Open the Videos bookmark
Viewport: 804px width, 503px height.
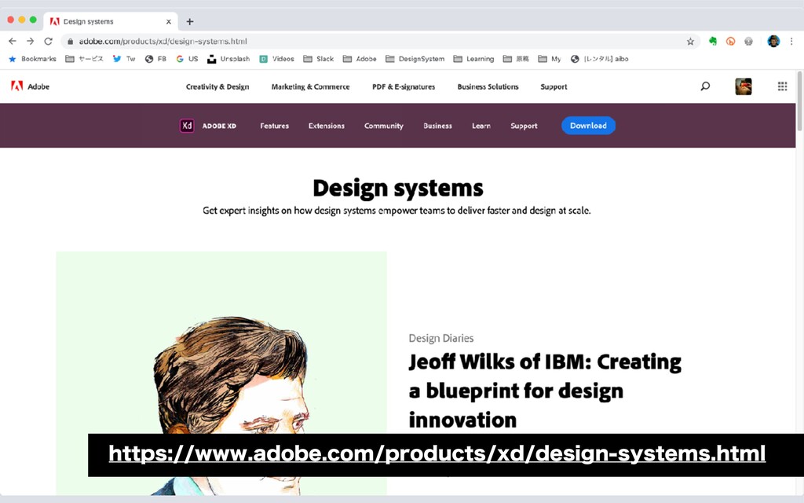277,59
